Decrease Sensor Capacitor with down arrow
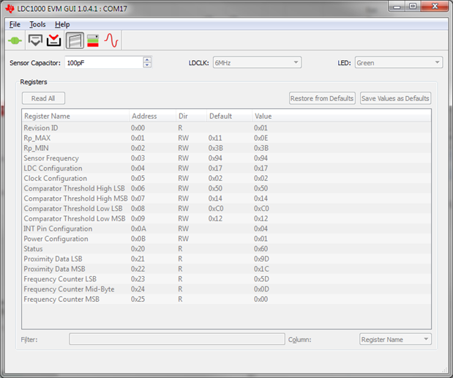 (147, 66)
